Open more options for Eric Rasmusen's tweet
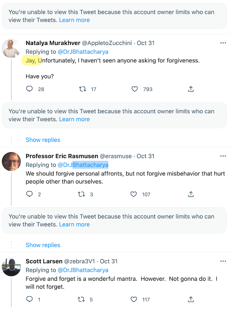The width and height of the screenshot is (231, 323). pos(223,156)
